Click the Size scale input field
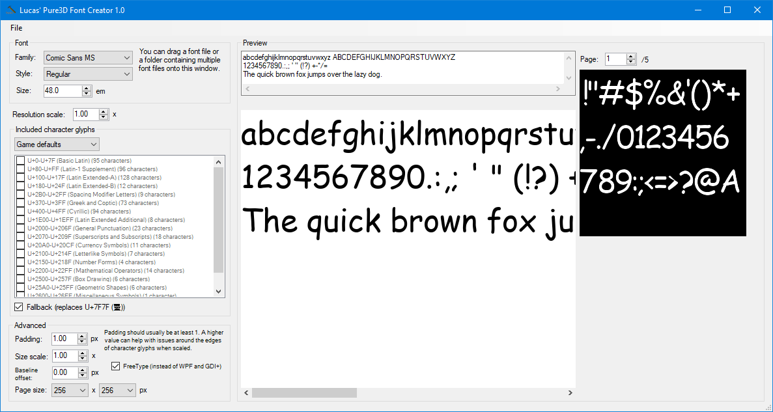The width and height of the screenshot is (773, 412). click(64, 356)
